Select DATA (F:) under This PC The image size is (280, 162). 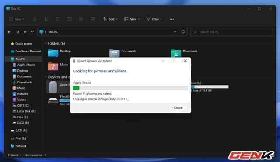click(21, 123)
